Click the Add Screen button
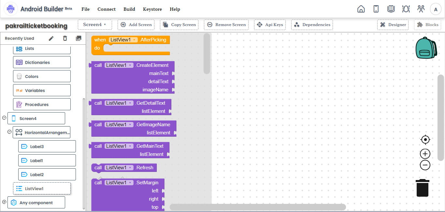 (136, 24)
